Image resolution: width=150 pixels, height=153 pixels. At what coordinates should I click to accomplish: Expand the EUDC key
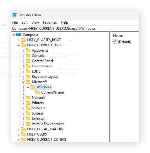pos(23,72)
